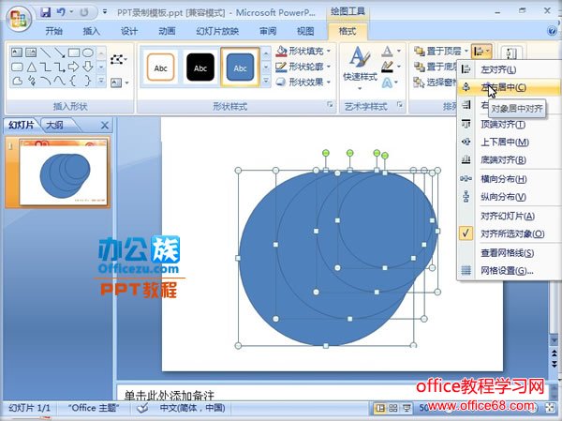Open 网格设置(G)... dialog

509,271
